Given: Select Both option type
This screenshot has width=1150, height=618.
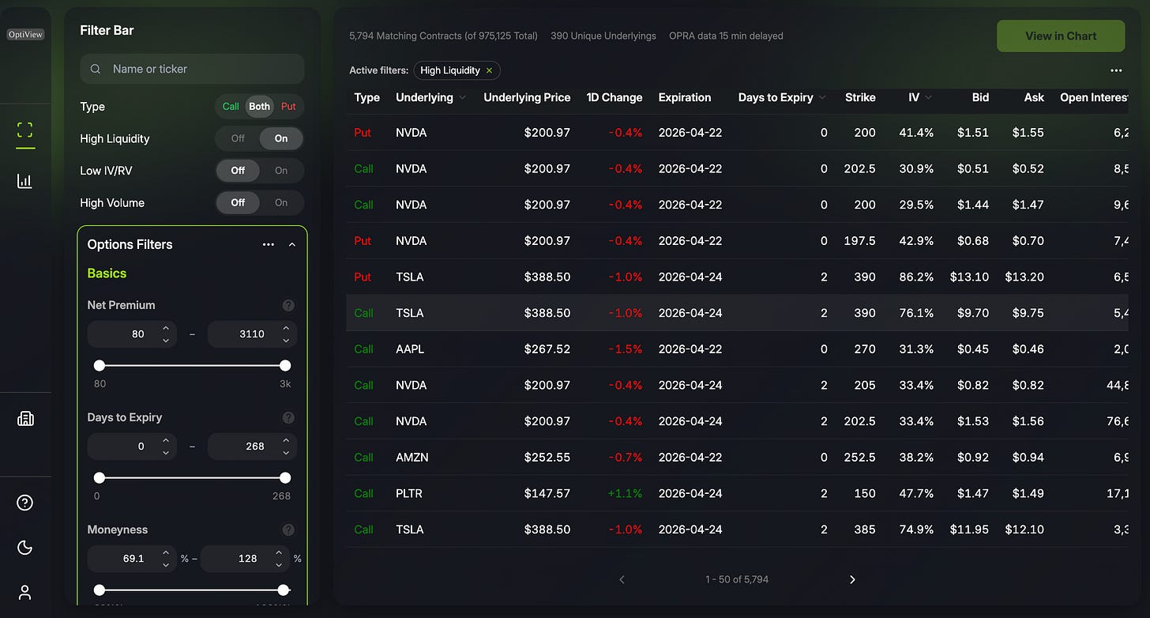Looking at the screenshot, I should 259,106.
